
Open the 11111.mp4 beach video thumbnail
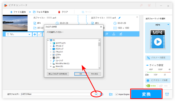(15, 23)
